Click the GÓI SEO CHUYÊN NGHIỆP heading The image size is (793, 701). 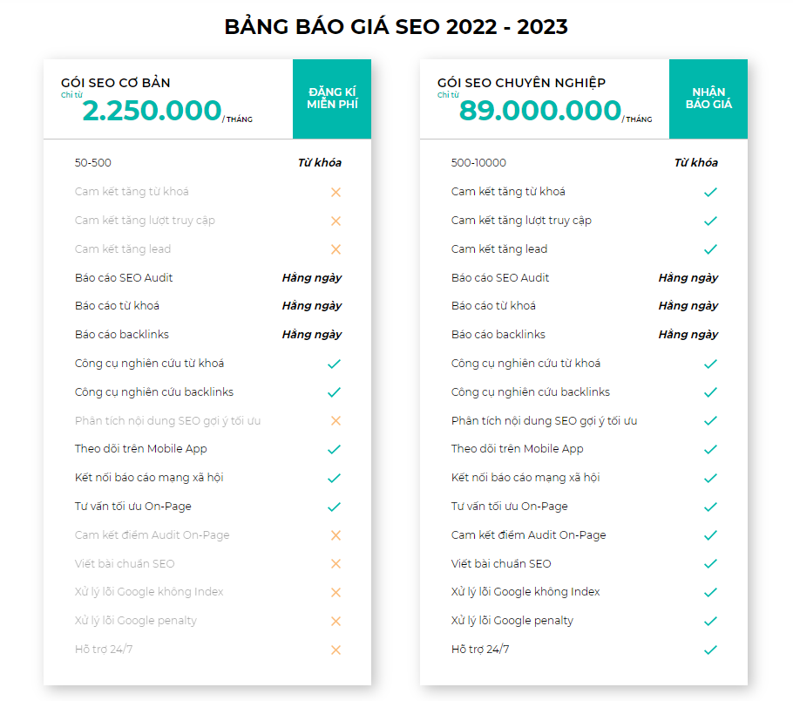coord(521,83)
